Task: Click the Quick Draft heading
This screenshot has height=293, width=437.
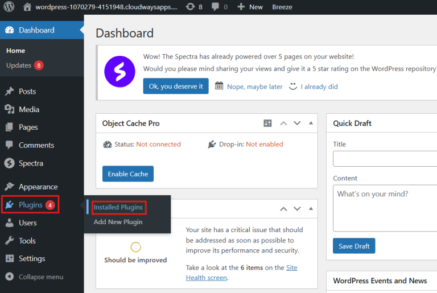Action: [x=352, y=123]
